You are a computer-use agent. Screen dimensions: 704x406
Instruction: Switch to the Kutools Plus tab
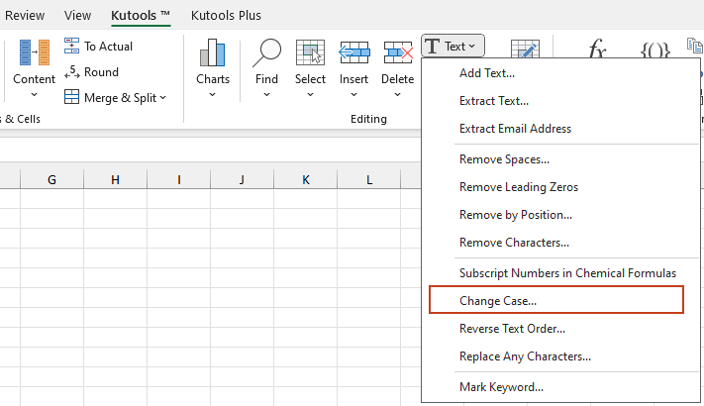click(228, 15)
